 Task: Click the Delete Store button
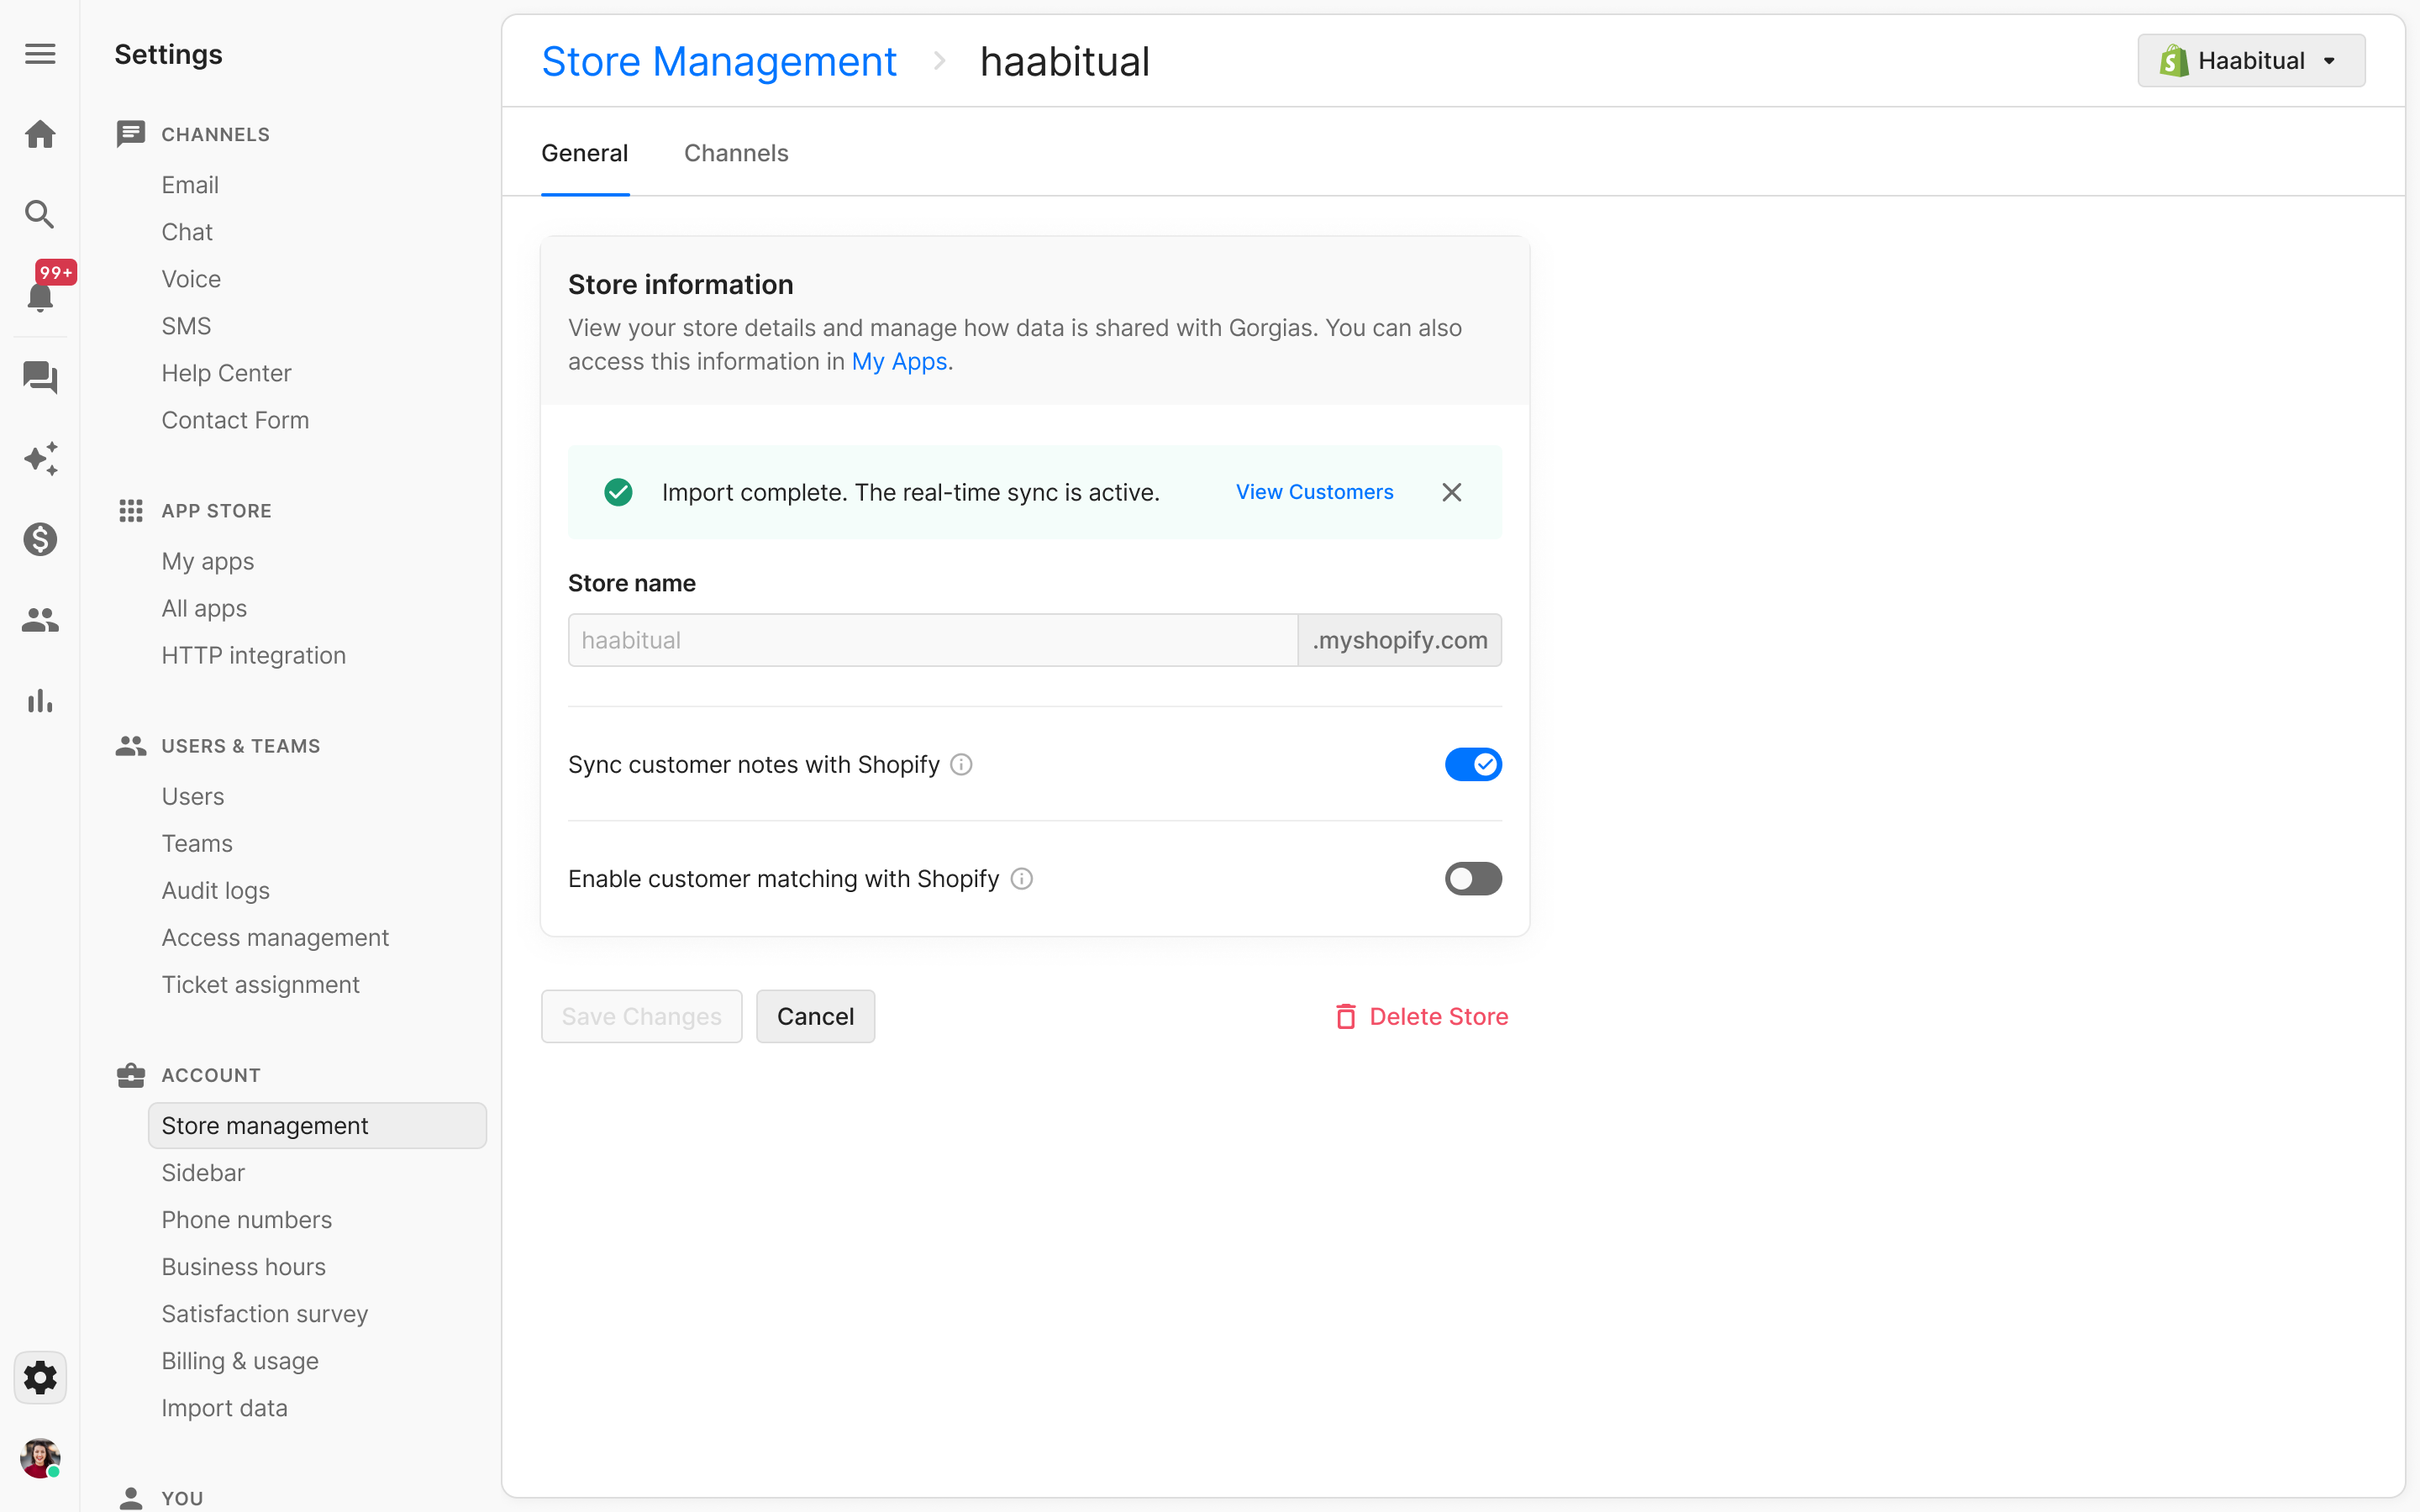click(x=1422, y=1017)
